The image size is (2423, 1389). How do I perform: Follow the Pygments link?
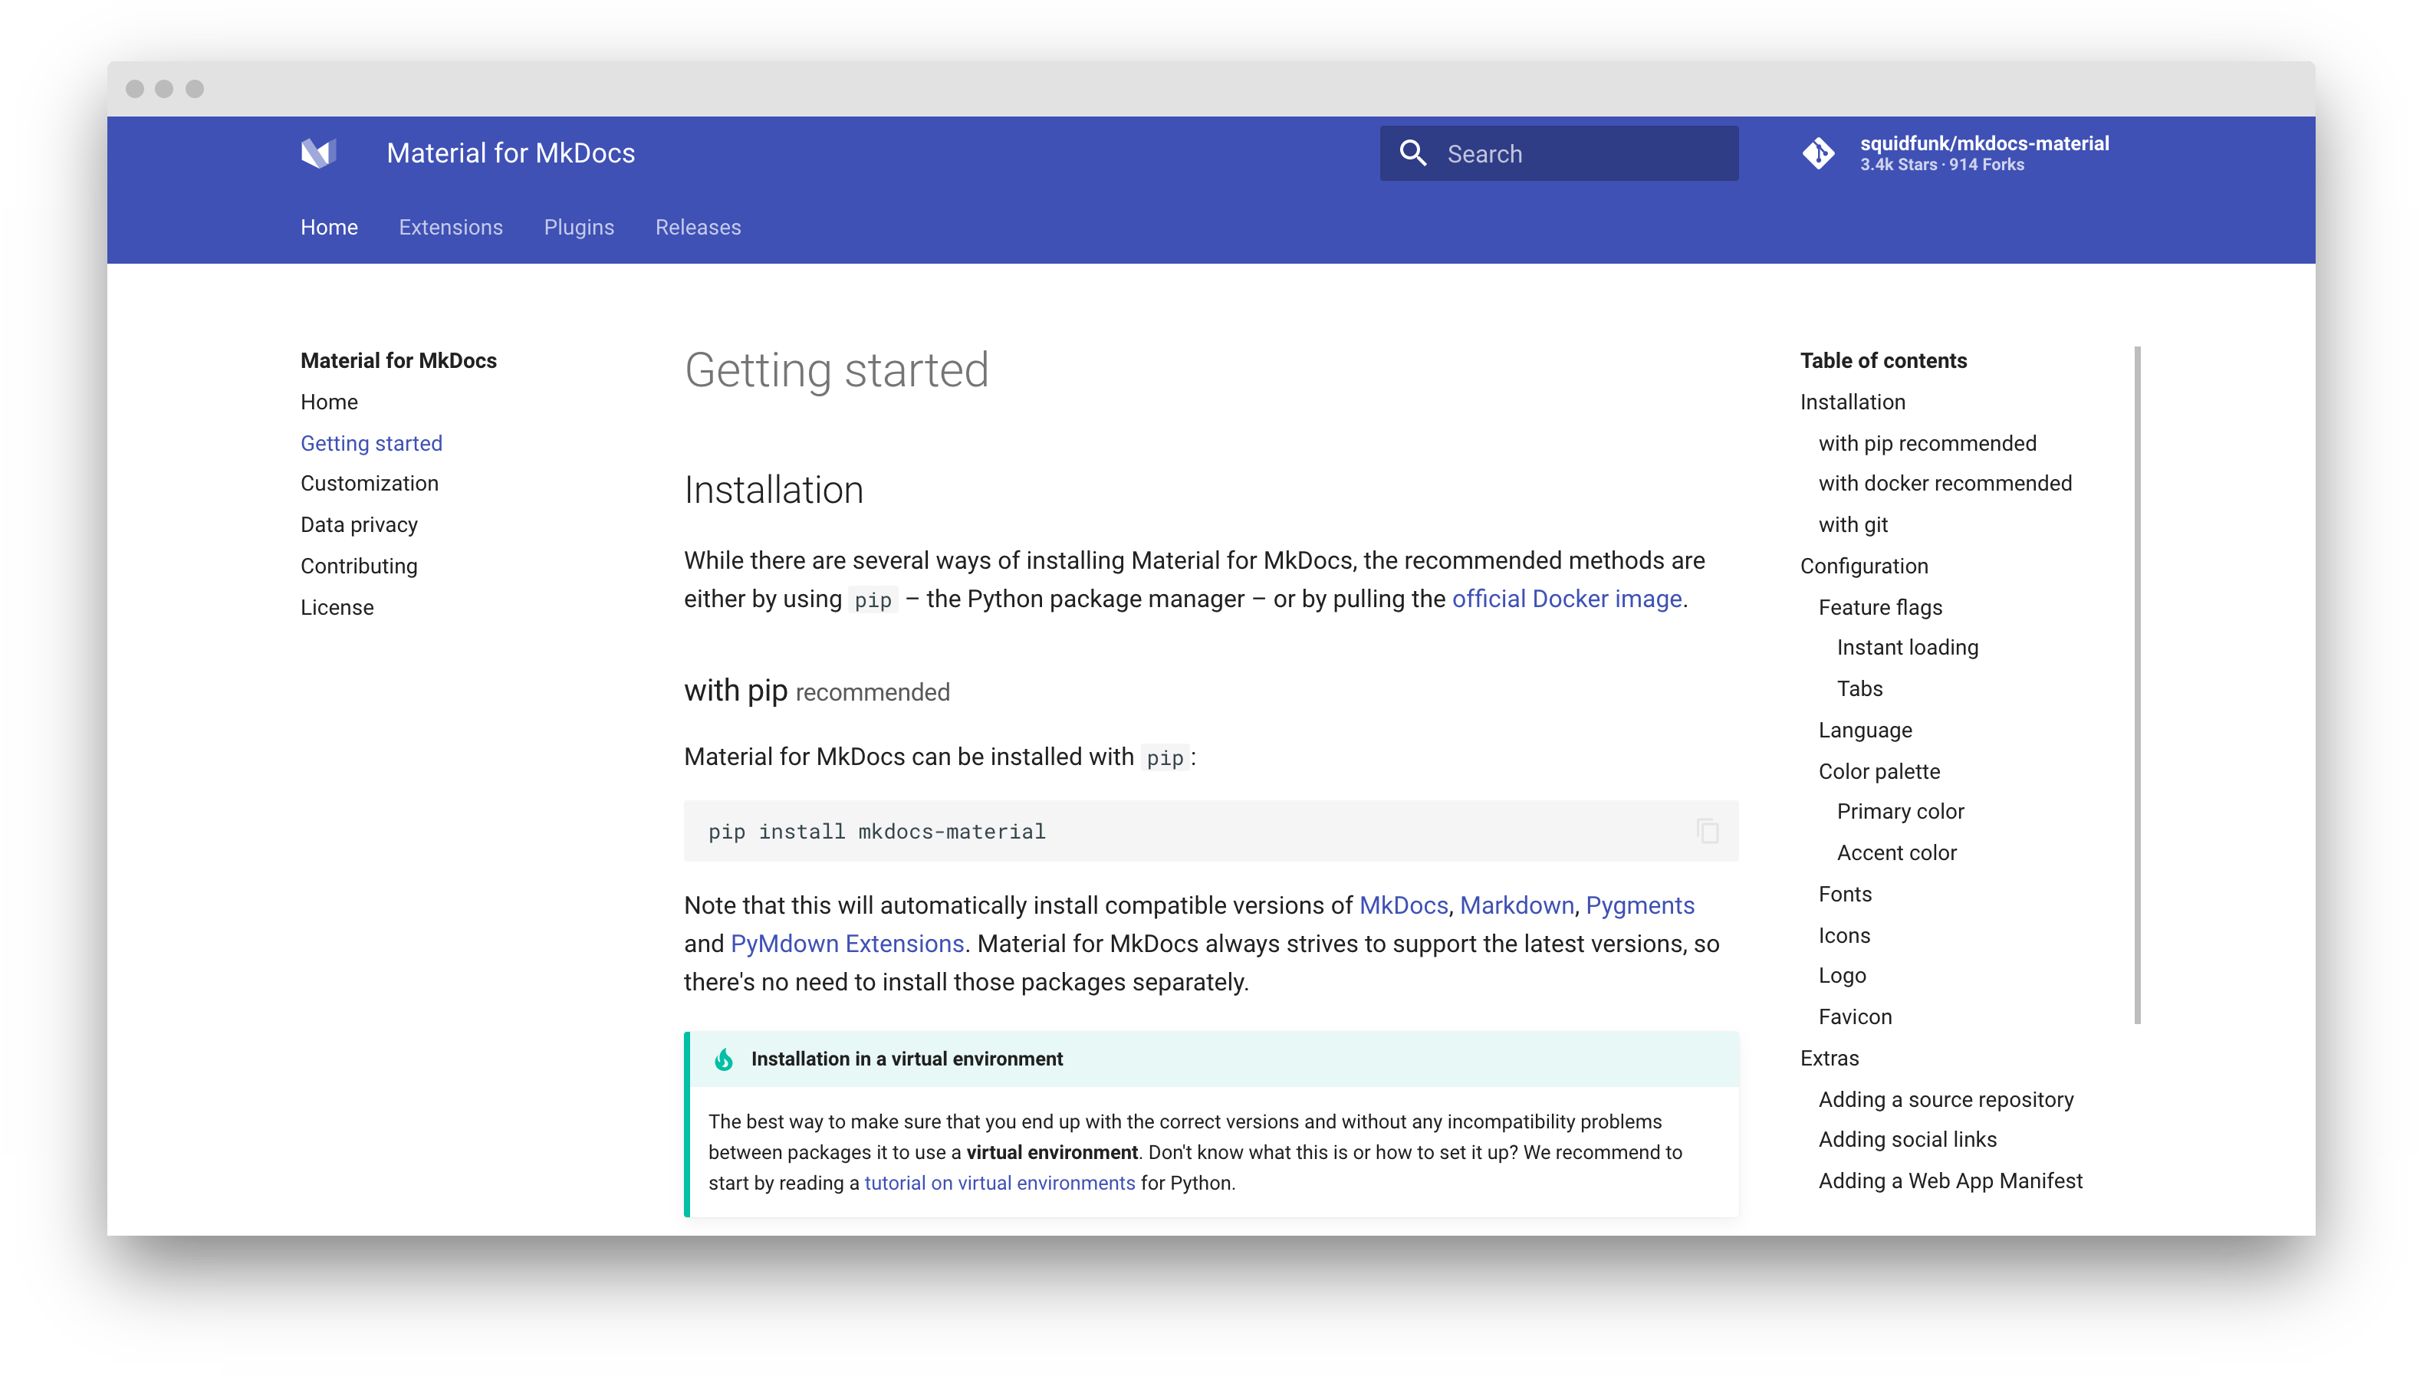pos(1640,905)
